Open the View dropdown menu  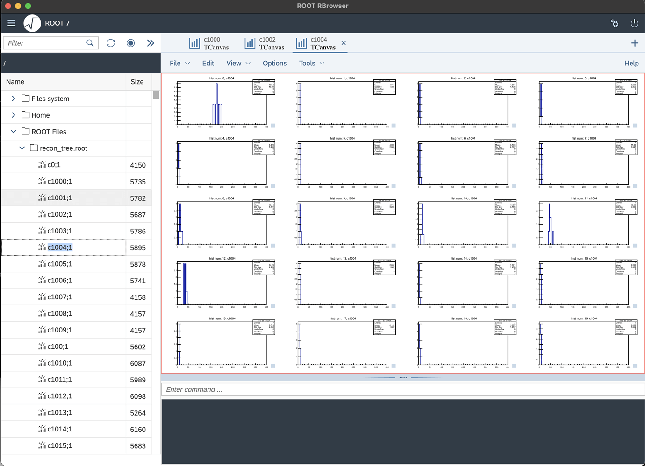tap(238, 63)
